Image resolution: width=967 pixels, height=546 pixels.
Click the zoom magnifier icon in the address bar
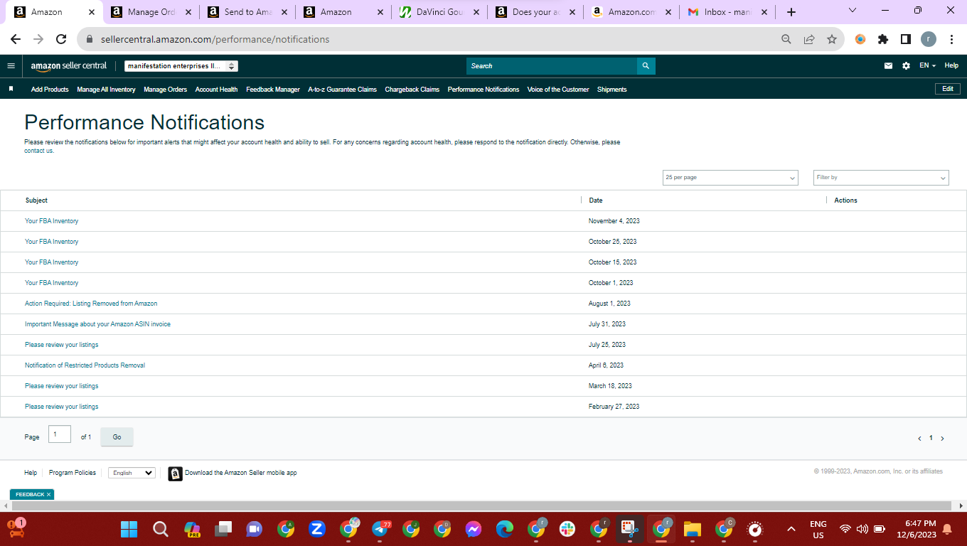786,40
